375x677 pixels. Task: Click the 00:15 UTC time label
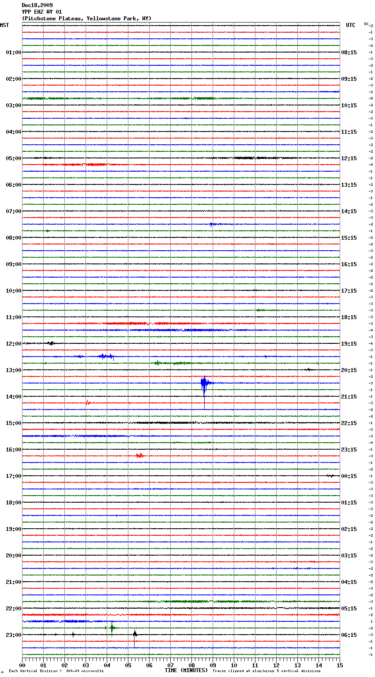click(x=349, y=476)
